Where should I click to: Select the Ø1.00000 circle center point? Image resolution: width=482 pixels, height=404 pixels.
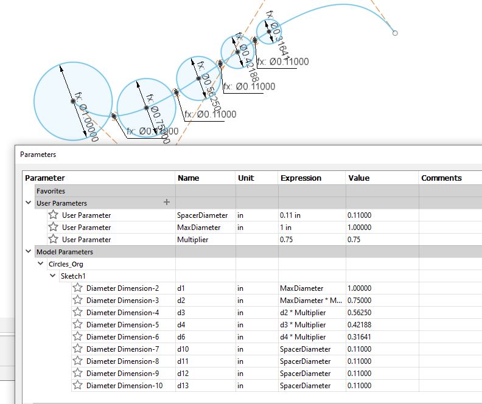[73, 101]
